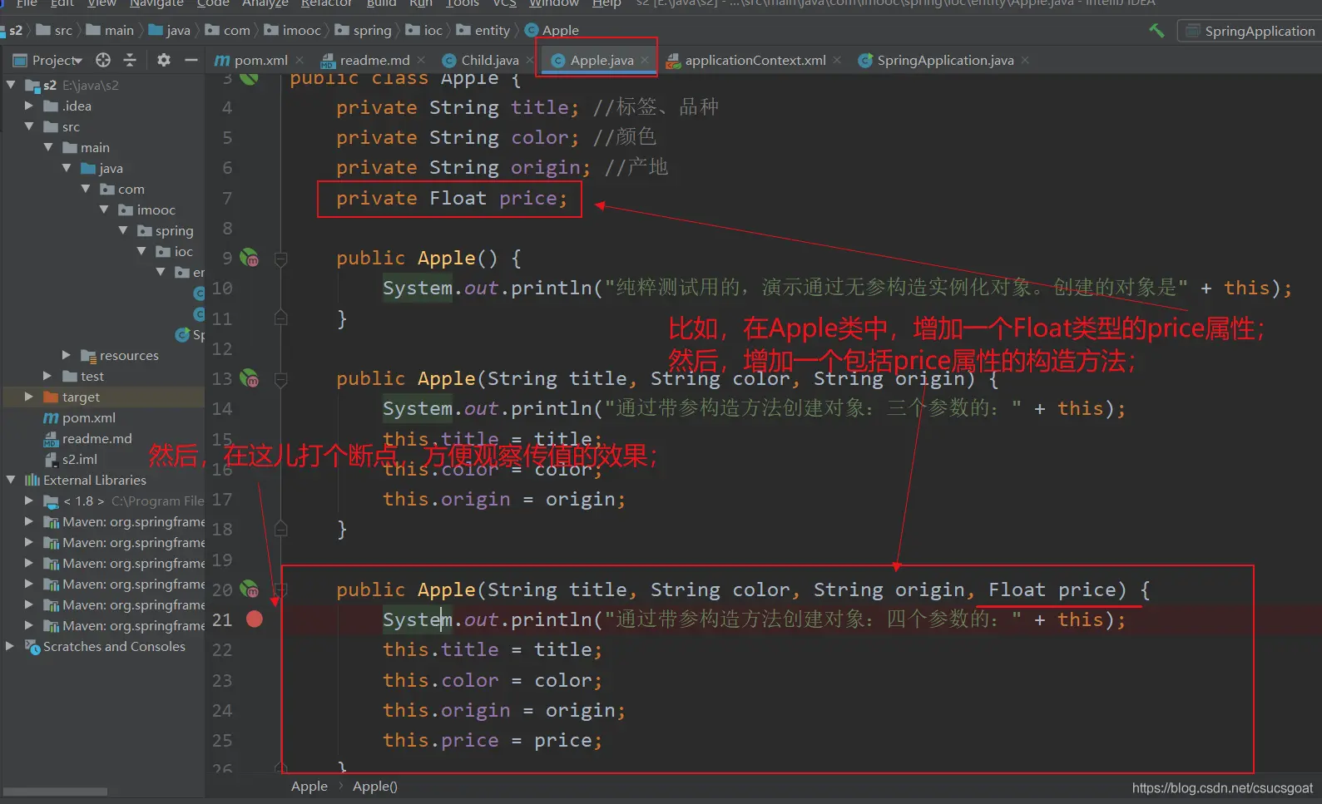
Task: Select pom.xml file in project tree
Action: click(x=88, y=417)
